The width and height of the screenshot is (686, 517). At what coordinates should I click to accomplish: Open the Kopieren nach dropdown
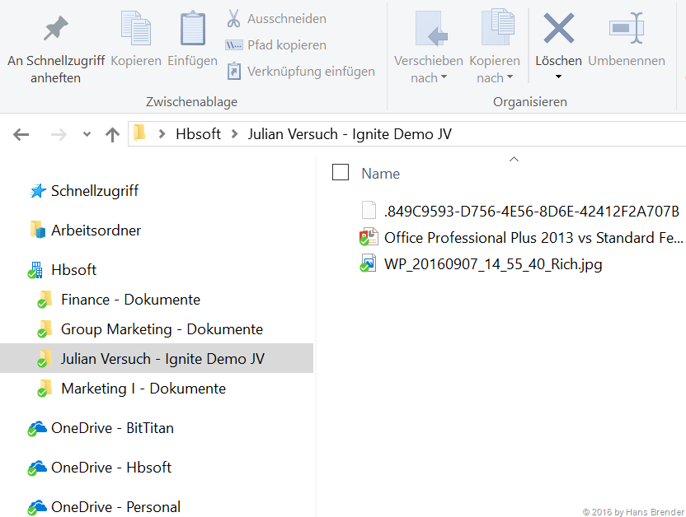coord(494,77)
